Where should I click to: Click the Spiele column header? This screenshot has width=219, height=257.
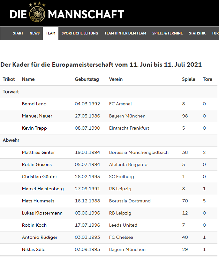[x=188, y=79]
